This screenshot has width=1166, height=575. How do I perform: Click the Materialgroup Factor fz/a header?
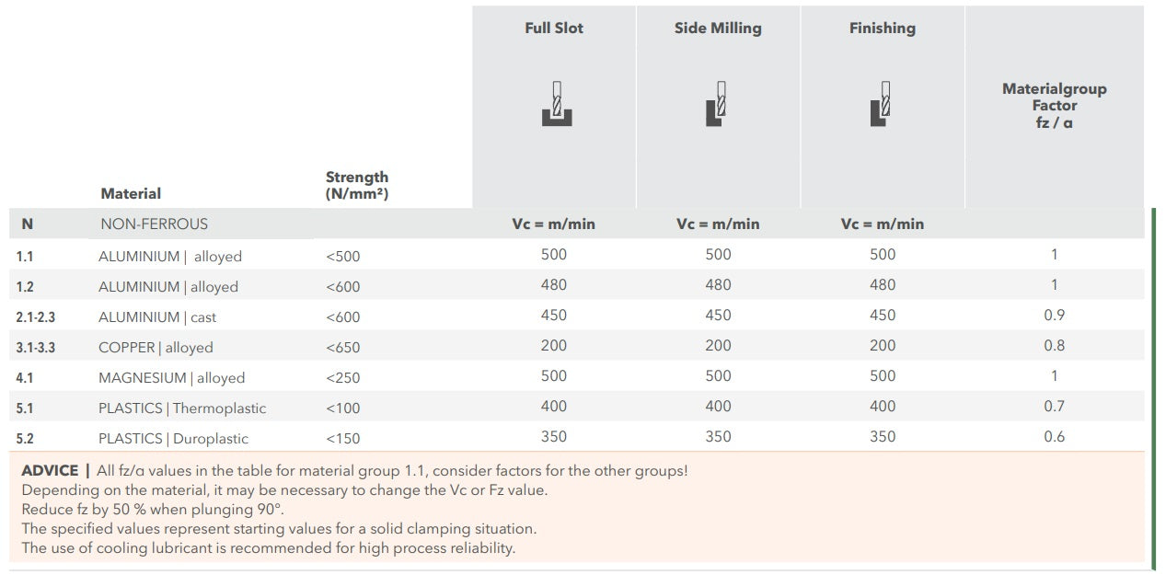point(1054,105)
